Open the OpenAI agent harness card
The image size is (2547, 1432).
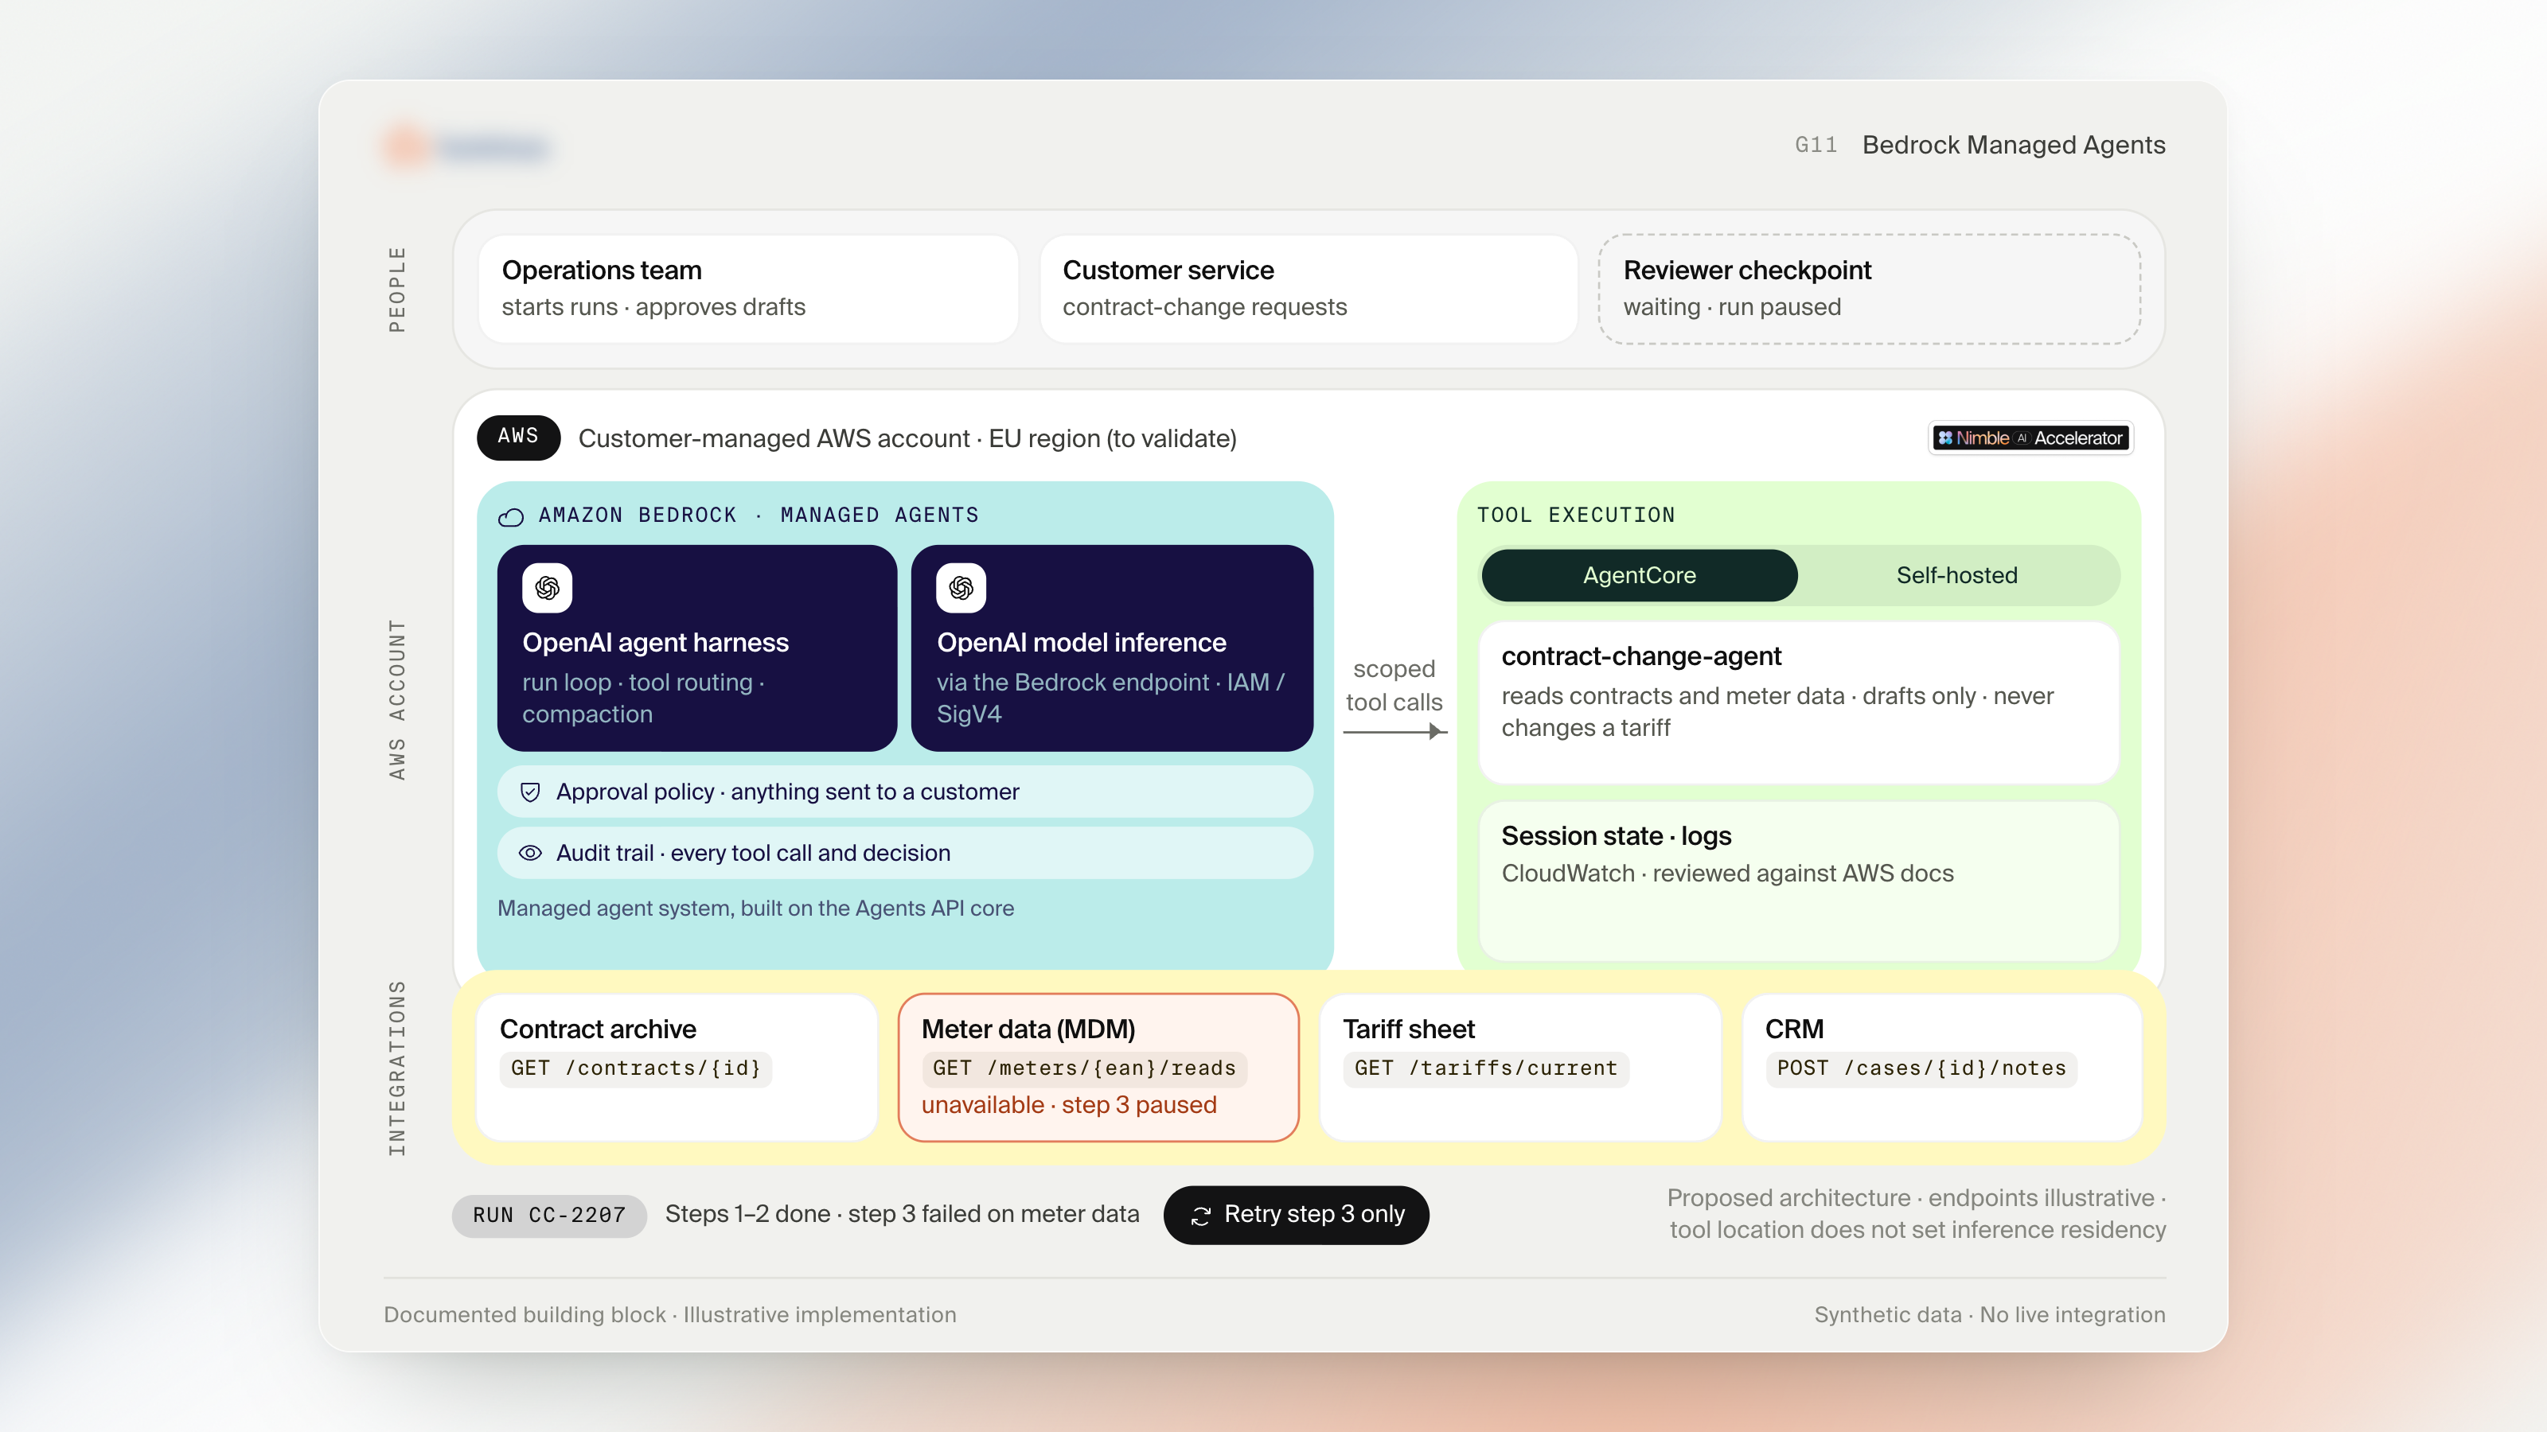coord(697,648)
